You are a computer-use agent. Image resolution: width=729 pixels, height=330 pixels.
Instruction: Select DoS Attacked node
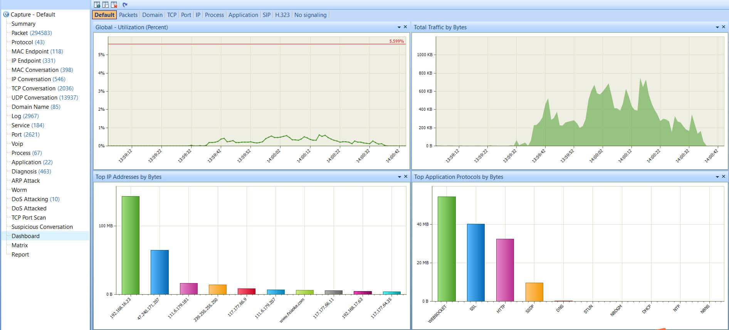point(29,208)
